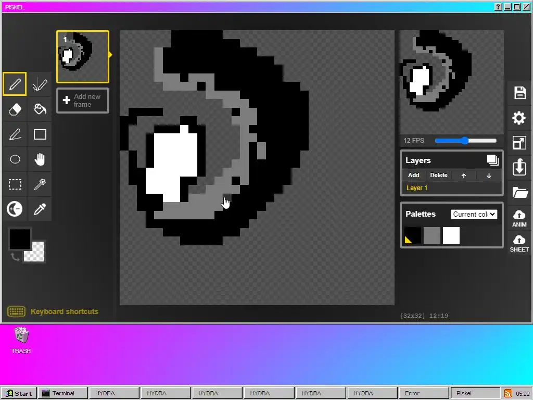This screenshot has width=533, height=400.
Task: Select the Stroke line tool
Action: (x=15, y=134)
